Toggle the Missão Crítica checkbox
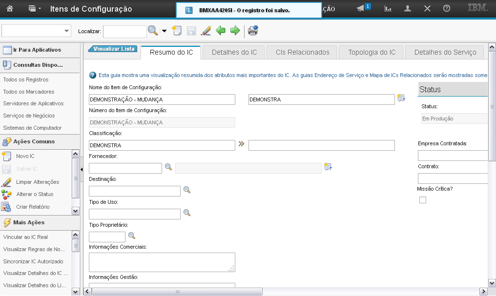The width and height of the screenshot is (496, 296). [x=423, y=200]
